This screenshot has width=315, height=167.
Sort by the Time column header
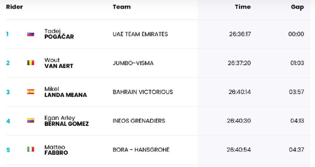click(x=243, y=7)
